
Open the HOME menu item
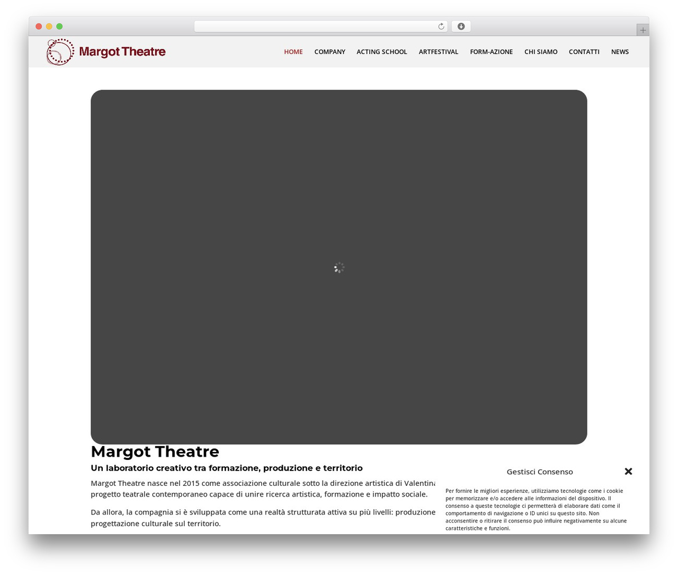293,52
